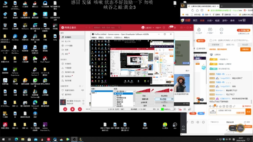Click the Douyu logo
Screen dimensions: 253x142
[x=186, y=20]
